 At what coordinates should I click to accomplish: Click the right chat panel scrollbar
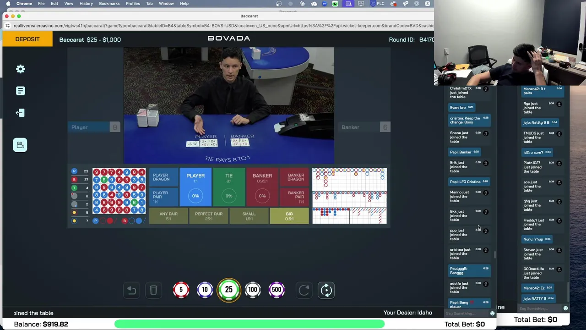click(x=569, y=292)
